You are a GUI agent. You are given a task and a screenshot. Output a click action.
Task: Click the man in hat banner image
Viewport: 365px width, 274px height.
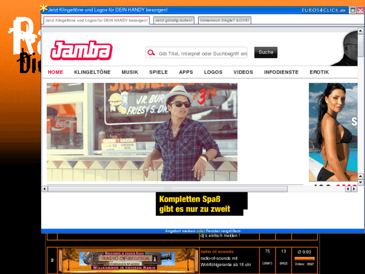pos(142,132)
